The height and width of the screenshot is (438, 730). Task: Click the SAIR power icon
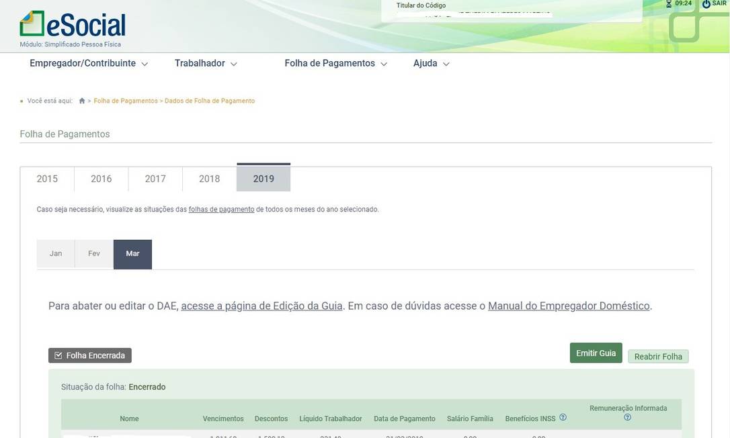coord(706,4)
